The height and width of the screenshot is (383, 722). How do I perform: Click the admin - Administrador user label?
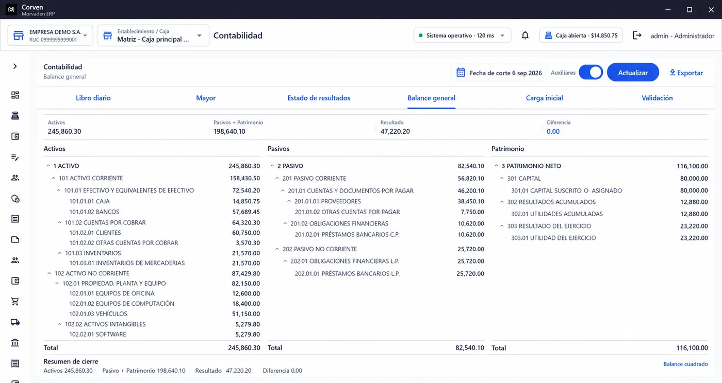pos(683,36)
